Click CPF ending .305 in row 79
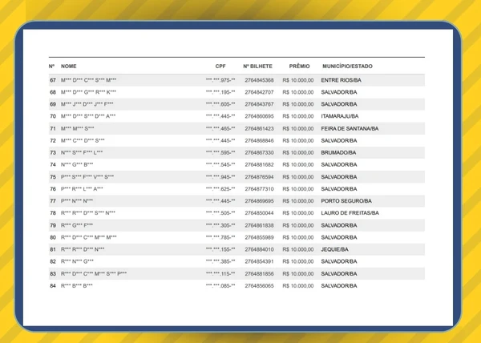The image size is (481, 343). [x=220, y=226]
